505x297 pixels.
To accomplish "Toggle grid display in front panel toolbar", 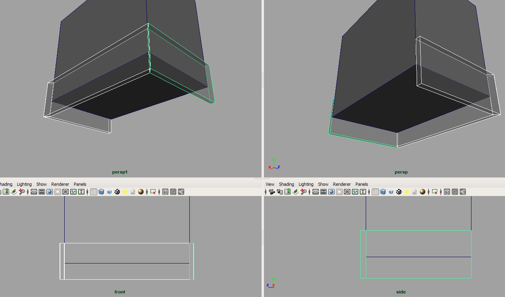I will point(34,192).
